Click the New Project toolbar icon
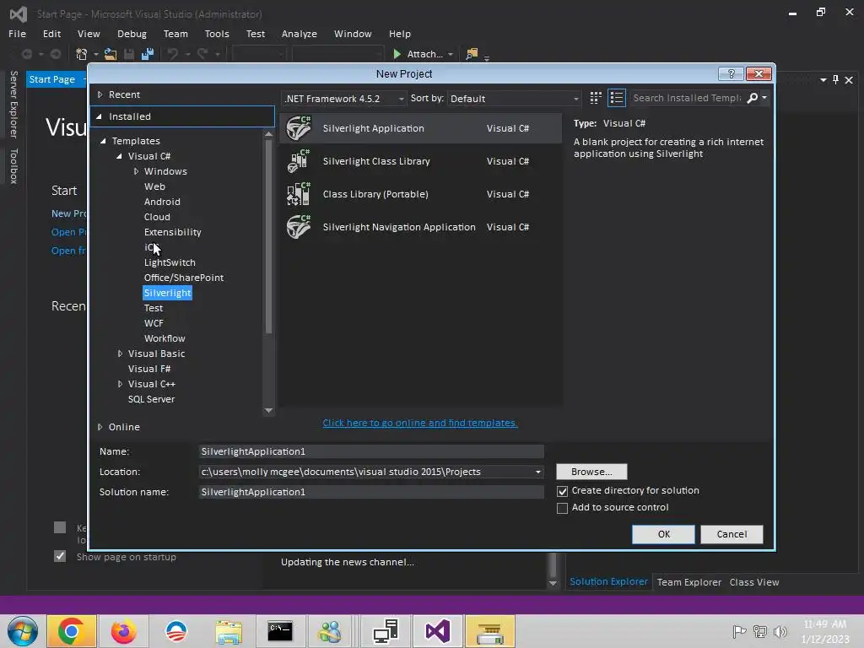This screenshot has height=648, width=864. click(82, 54)
